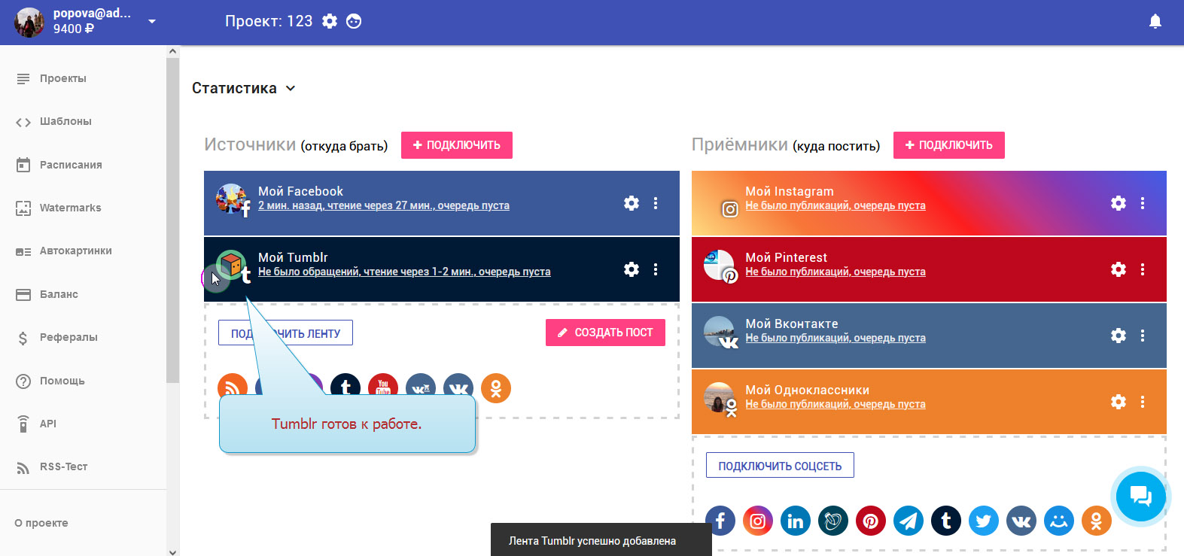Click the Telegram icon under receivers
The width and height of the screenshot is (1184, 556).
pyautogui.click(x=909, y=520)
